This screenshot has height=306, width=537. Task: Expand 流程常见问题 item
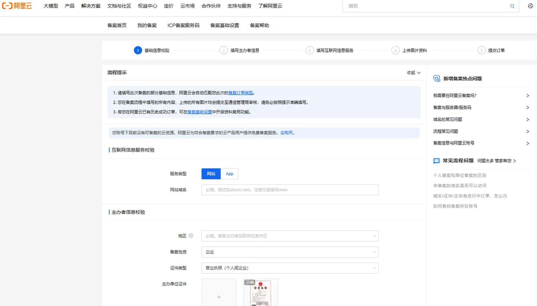481,132
